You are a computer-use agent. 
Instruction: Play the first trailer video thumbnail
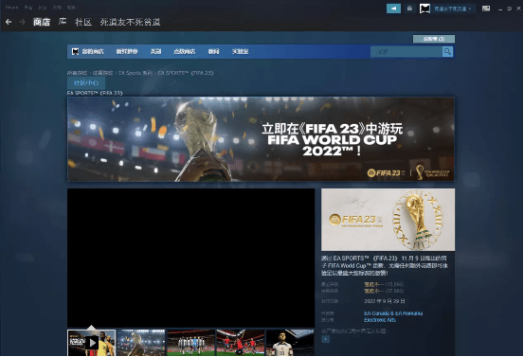[92, 343]
